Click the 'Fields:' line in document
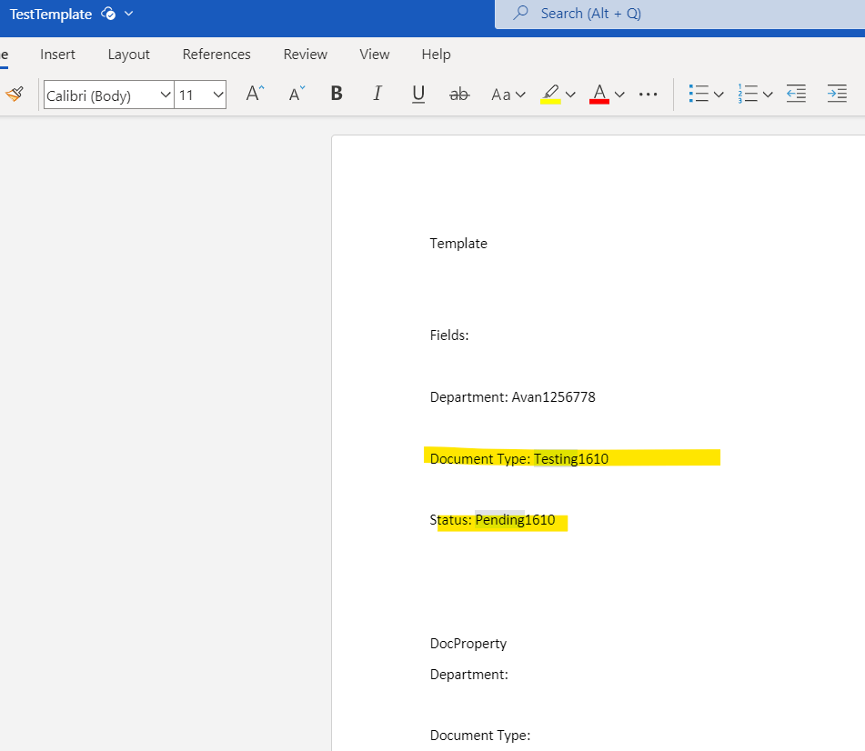The image size is (865, 751). point(449,335)
